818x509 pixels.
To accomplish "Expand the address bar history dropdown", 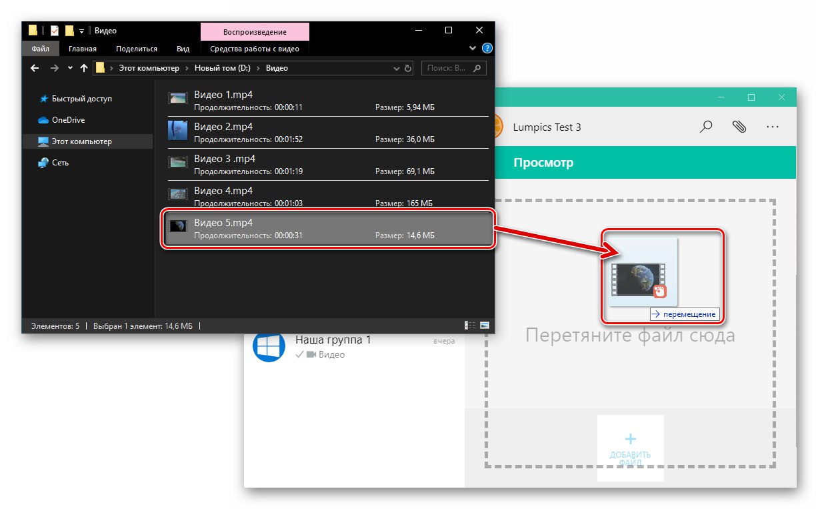I will pos(396,68).
